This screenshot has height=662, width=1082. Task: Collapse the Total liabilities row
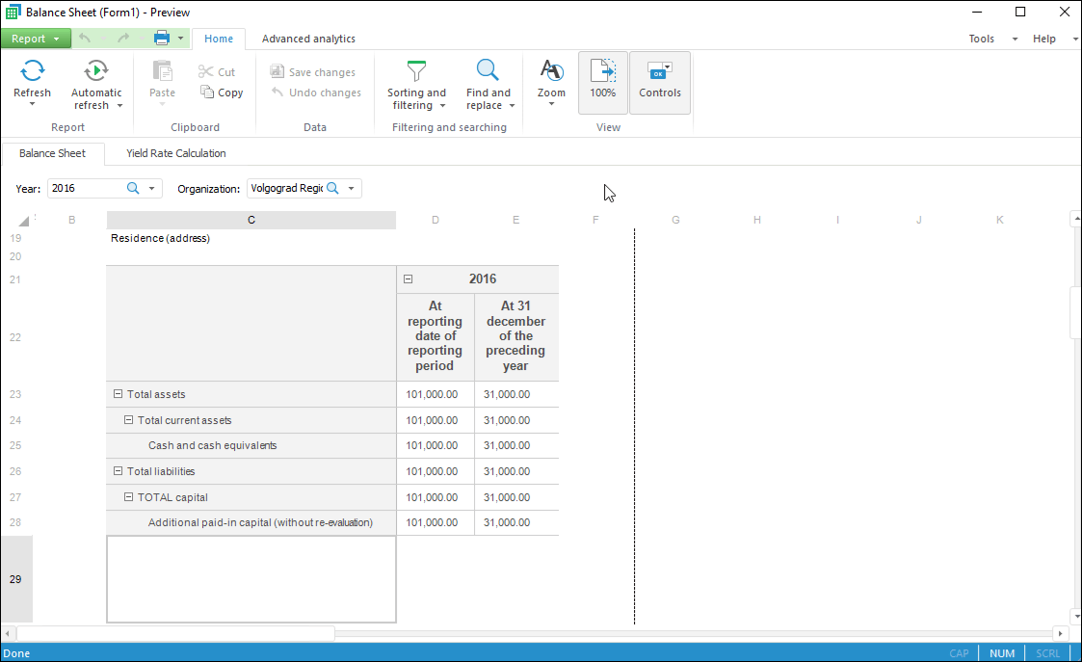[x=119, y=471]
